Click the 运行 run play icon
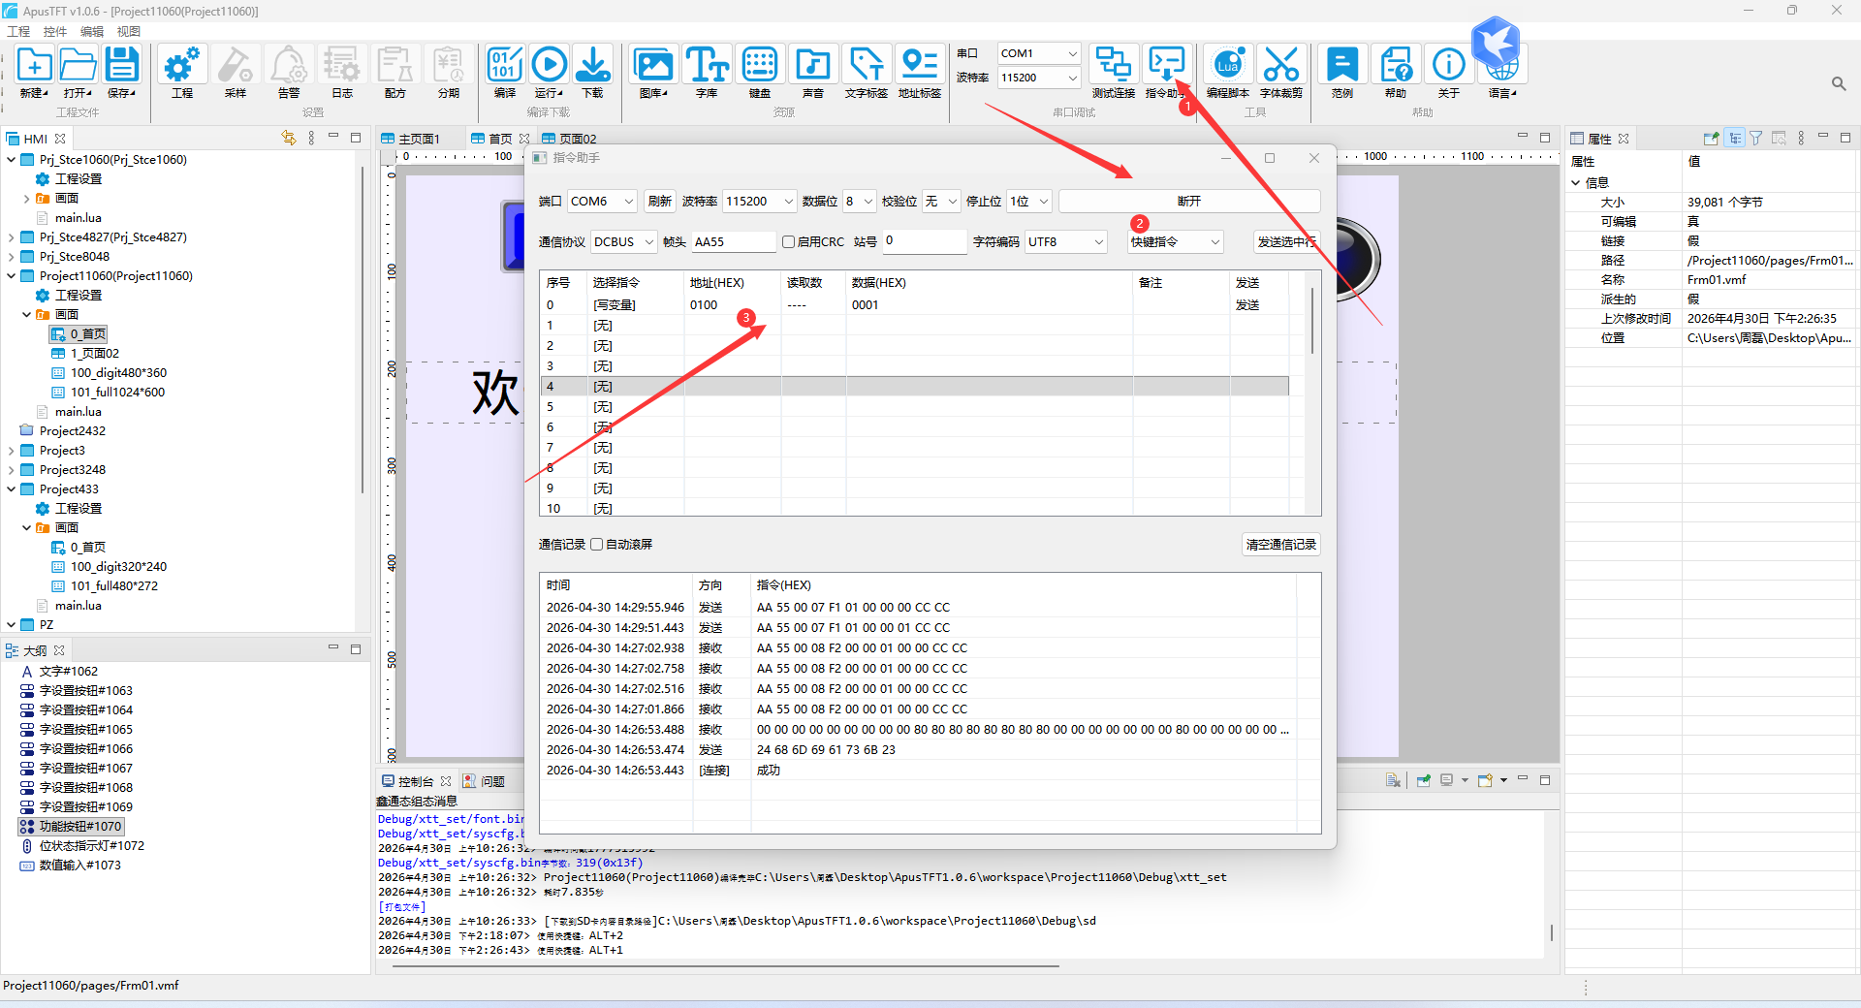 pos(550,65)
